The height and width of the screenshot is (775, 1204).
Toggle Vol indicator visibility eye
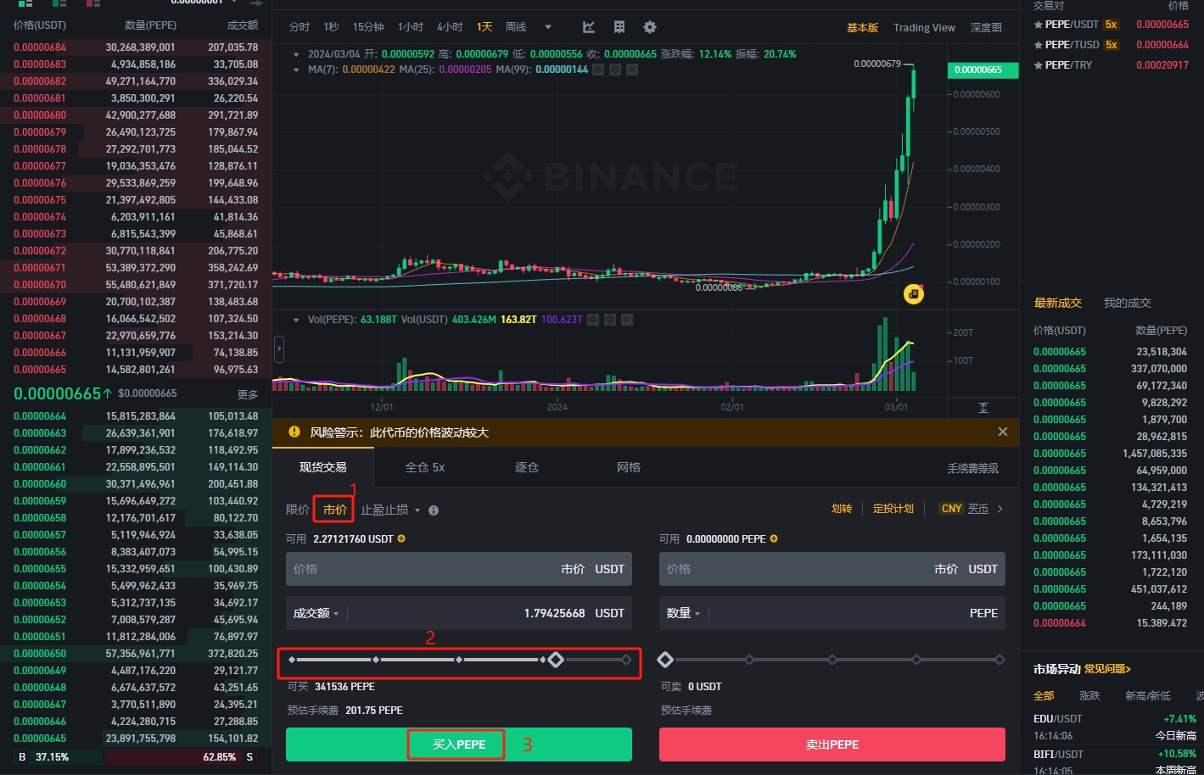(x=593, y=320)
